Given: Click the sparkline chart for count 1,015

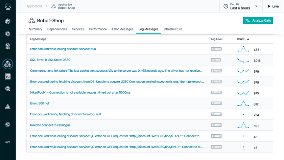Looking at the screenshot, I should (x=243, y=60).
